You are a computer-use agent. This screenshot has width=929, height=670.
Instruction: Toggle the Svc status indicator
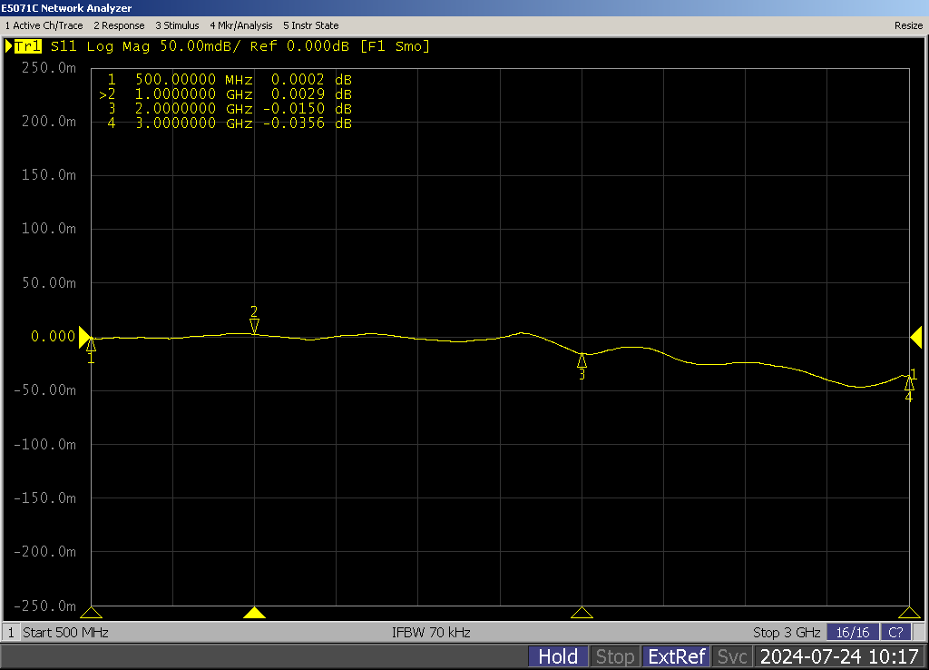[x=732, y=656]
